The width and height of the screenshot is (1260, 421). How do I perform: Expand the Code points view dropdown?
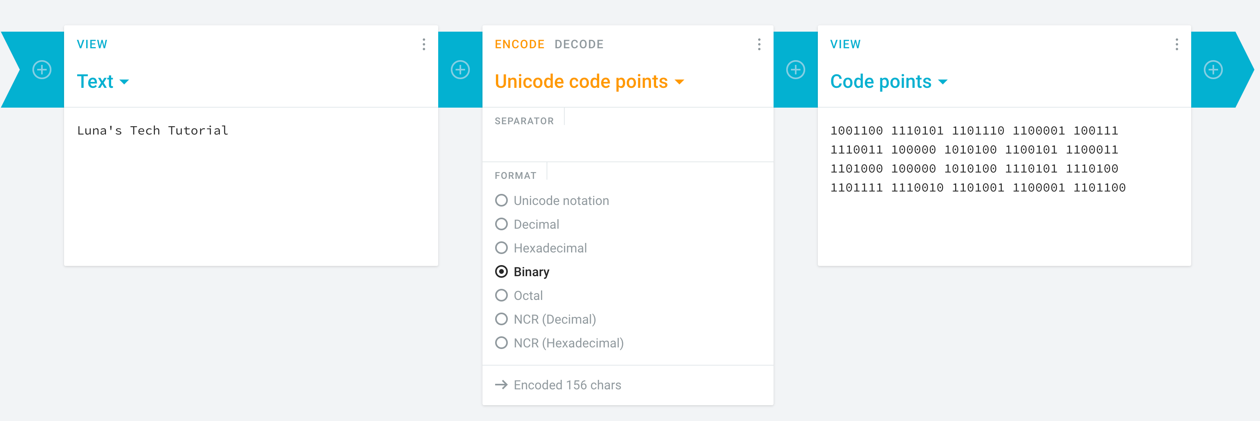coord(888,82)
